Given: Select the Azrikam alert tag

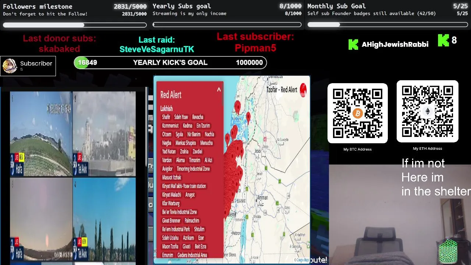Looking at the screenshot, I should [x=188, y=238].
